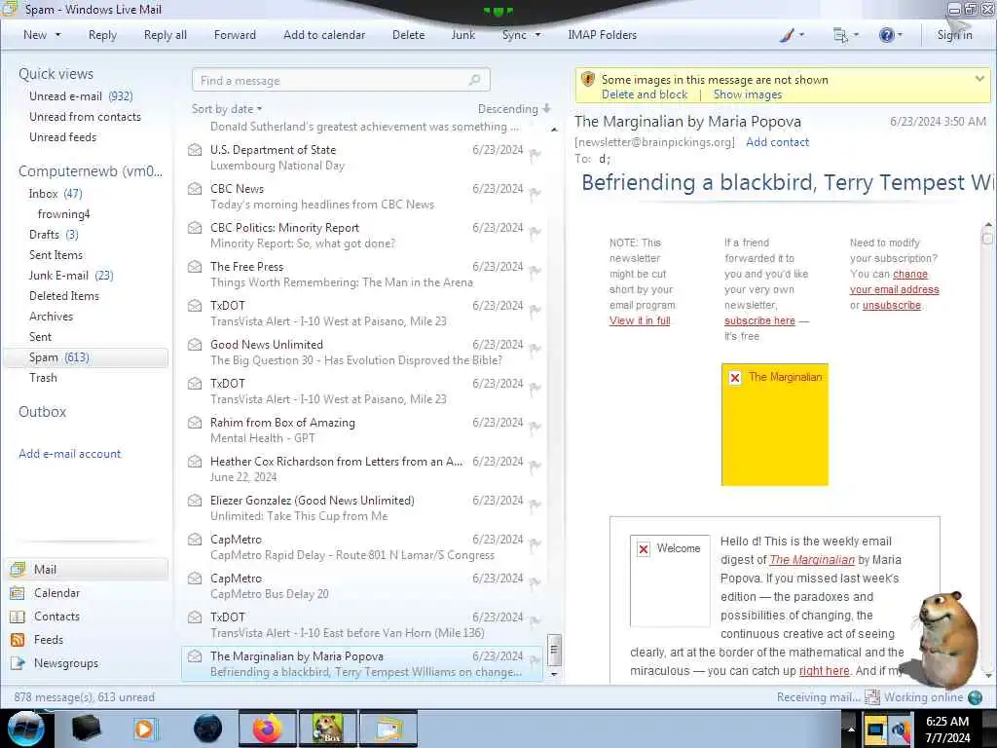Viewport: 997px width, 748px height.
Task: Expand the Computernewb account folder list
Action: coord(91,171)
